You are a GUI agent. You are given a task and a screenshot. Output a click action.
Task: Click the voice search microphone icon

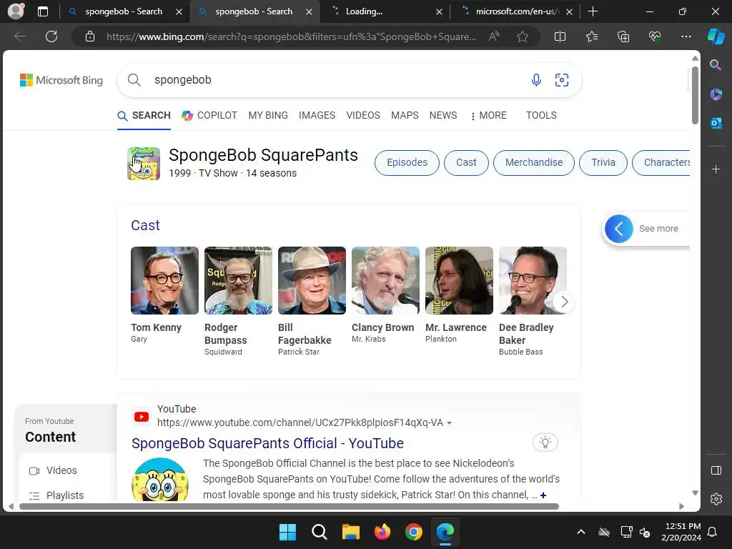tap(536, 80)
